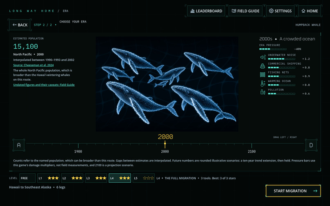Click the A key timeline button
330x206 pixels.
point(19,145)
